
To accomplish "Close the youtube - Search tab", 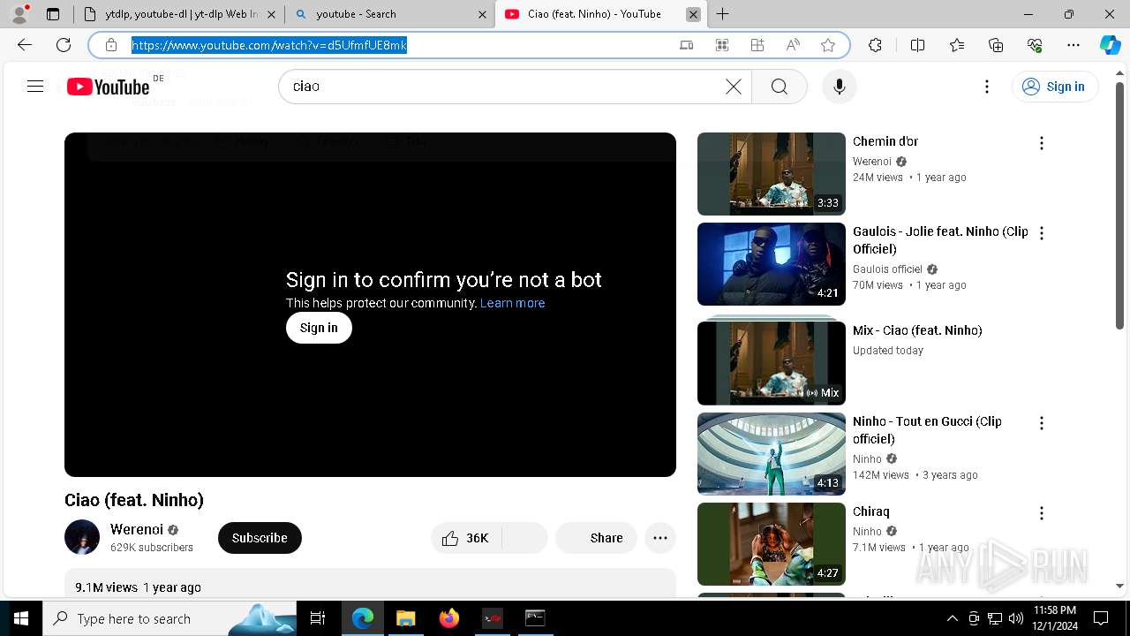I will (x=482, y=14).
